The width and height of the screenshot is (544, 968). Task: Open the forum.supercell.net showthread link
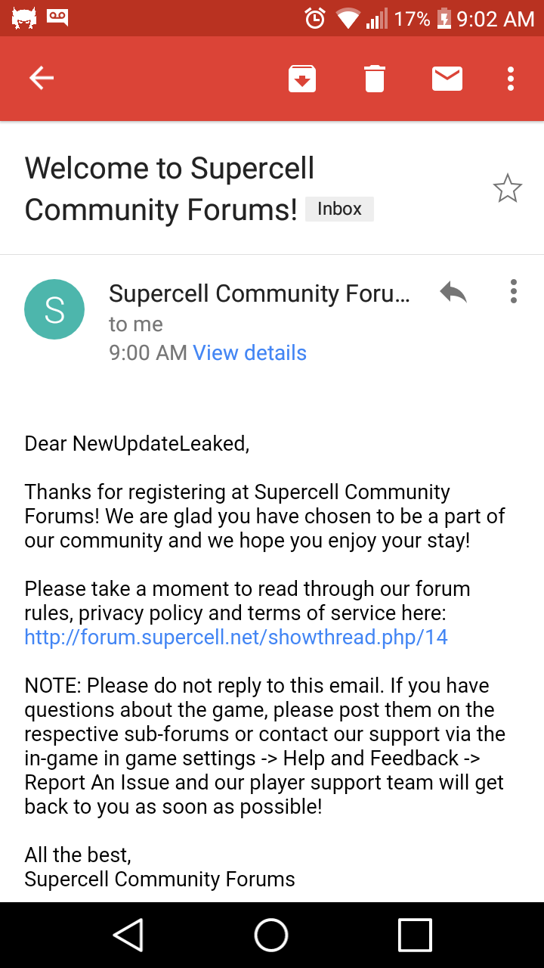tap(236, 638)
